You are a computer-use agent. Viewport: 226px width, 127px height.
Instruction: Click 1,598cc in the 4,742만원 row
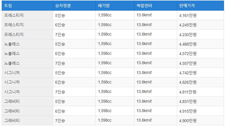pos(105,73)
